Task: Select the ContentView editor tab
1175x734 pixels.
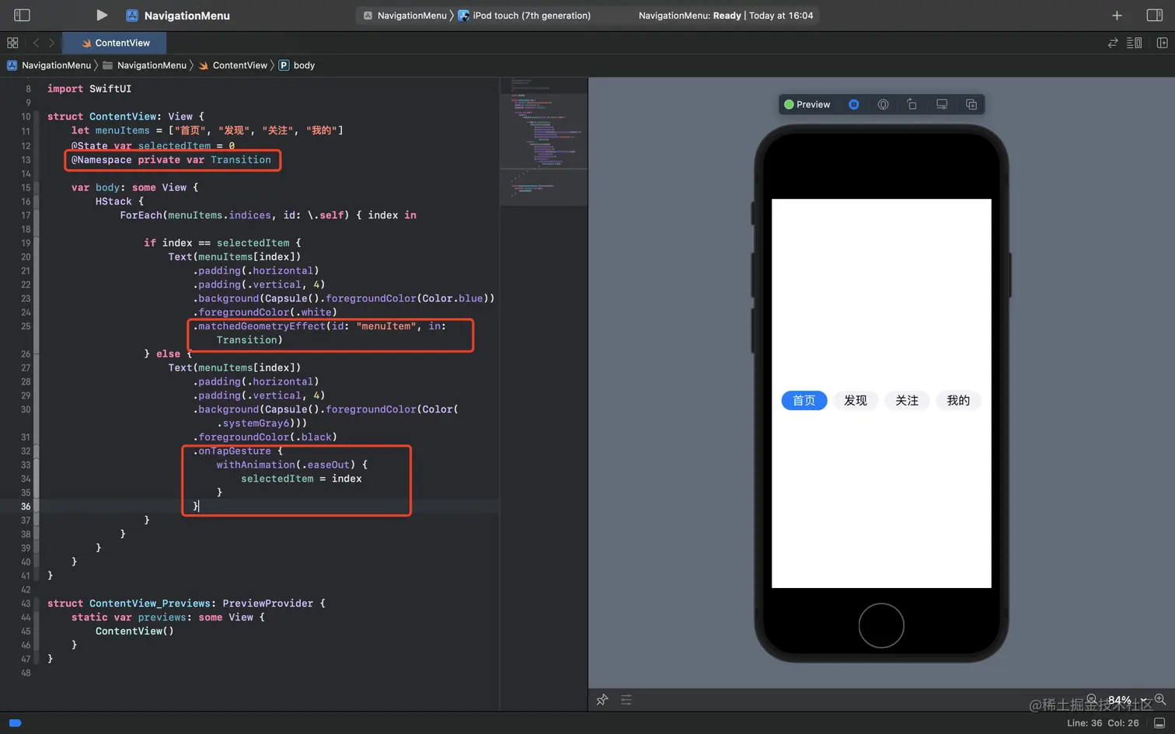Action: coord(116,43)
